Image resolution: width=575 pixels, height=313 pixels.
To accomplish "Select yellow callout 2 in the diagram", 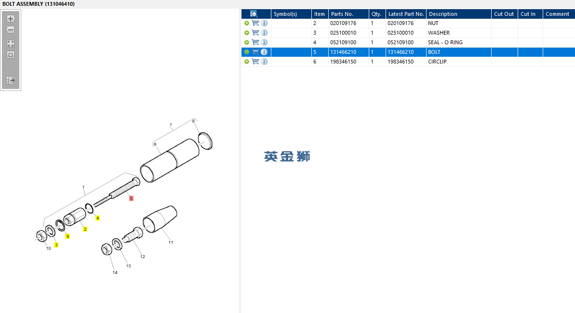I will point(85,229).
